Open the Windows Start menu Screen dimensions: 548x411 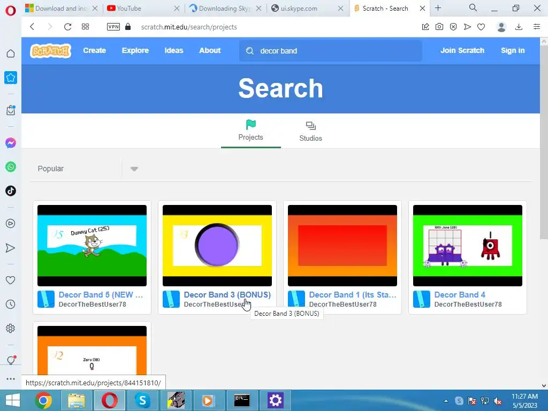(13, 400)
